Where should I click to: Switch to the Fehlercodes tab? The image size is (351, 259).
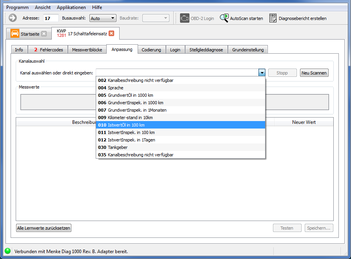48,50
